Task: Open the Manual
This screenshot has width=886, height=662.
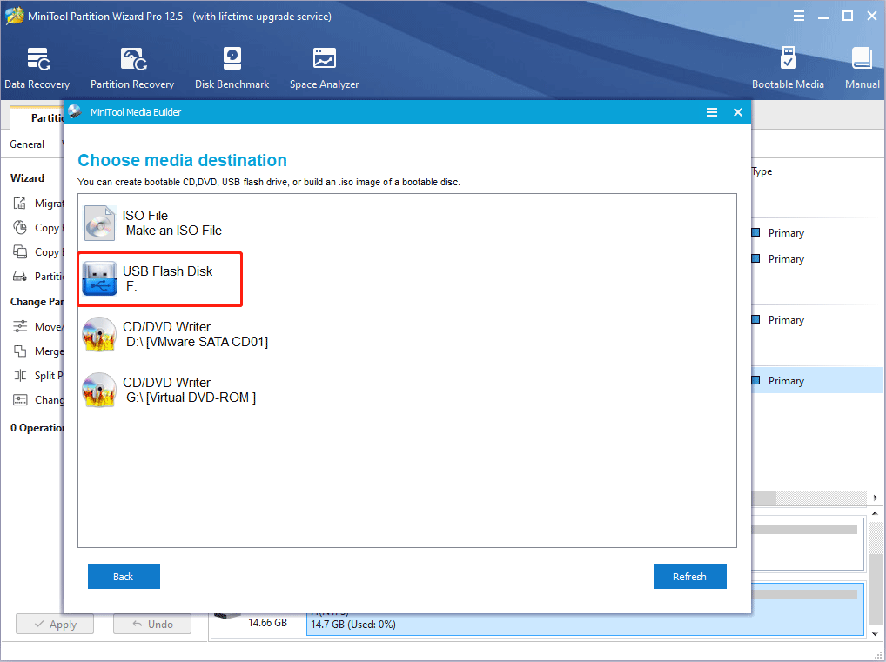Action: point(861,65)
